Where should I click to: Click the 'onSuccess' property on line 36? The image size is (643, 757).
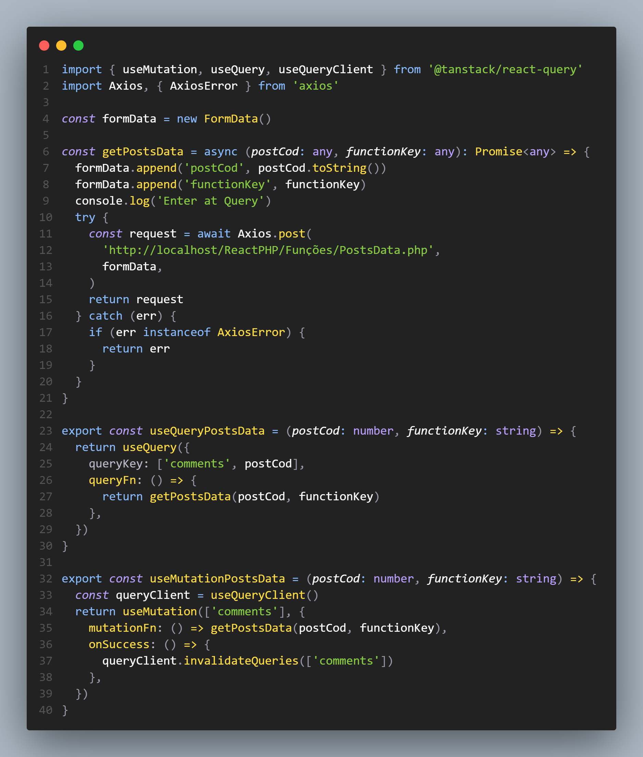click(x=119, y=644)
